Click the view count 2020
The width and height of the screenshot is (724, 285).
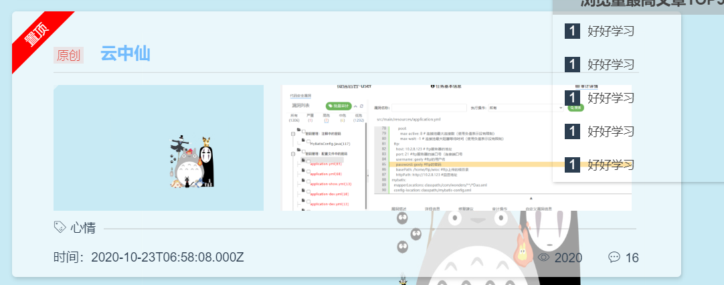pyautogui.click(x=568, y=258)
